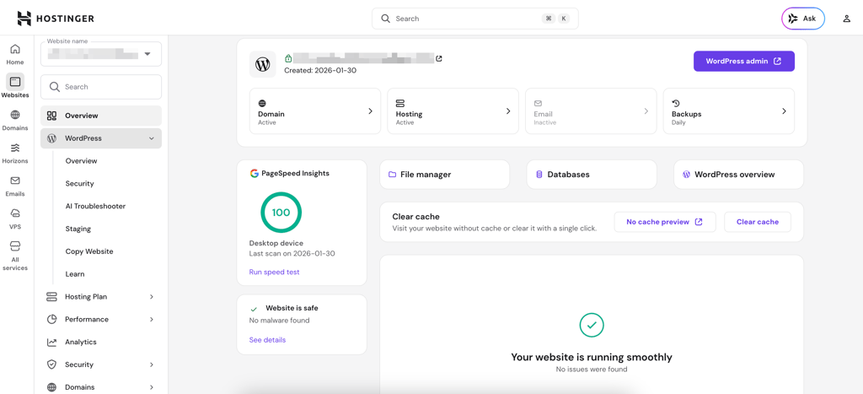
Task: Click Last scan on 2026-01-30 text
Action: tap(292, 254)
